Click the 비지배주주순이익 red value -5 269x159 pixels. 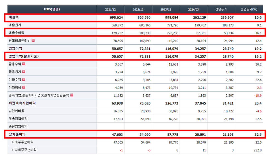tap(149, 150)
